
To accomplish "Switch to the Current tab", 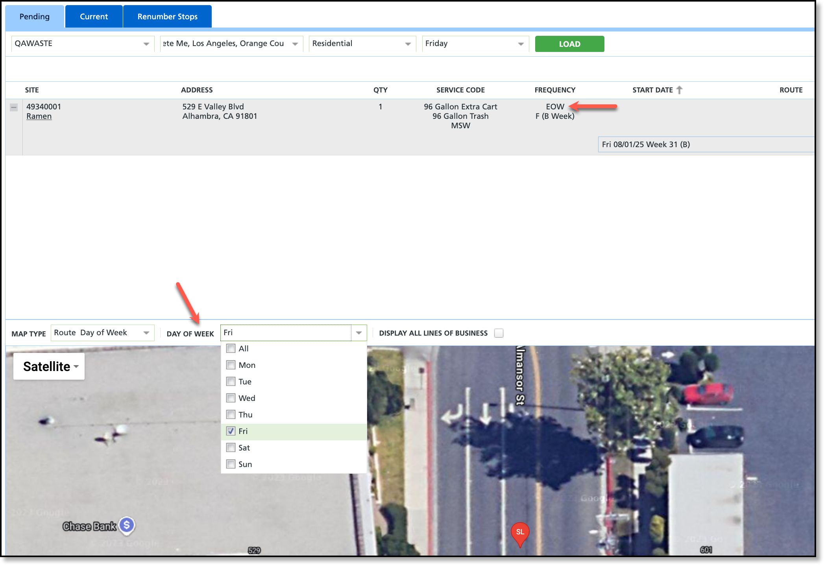I will click(94, 17).
